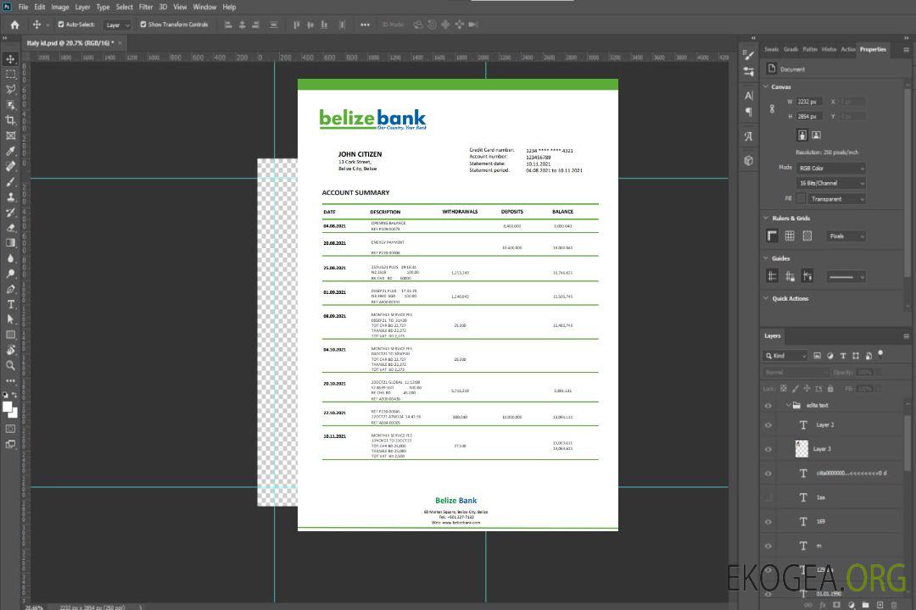Hide Layer 2 using its eye icon

tap(768, 425)
